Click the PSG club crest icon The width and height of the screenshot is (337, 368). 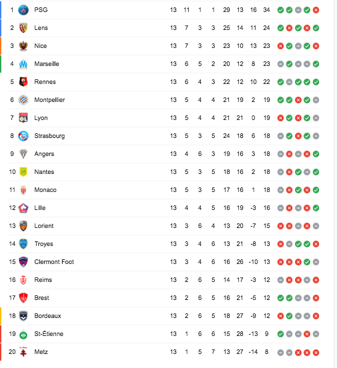click(x=23, y=10)
